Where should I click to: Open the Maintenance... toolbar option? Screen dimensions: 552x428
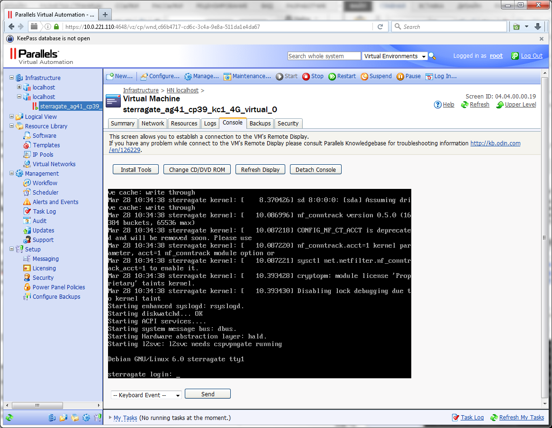coord(247,76)
